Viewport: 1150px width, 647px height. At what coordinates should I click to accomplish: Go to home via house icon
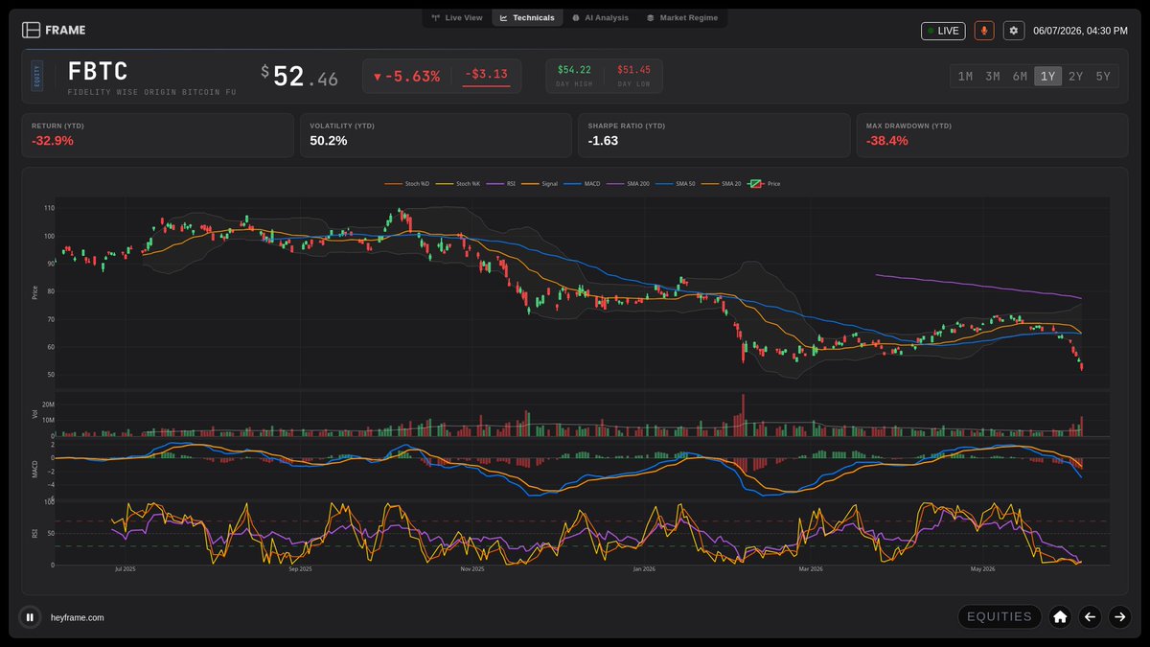(1060, 617)
